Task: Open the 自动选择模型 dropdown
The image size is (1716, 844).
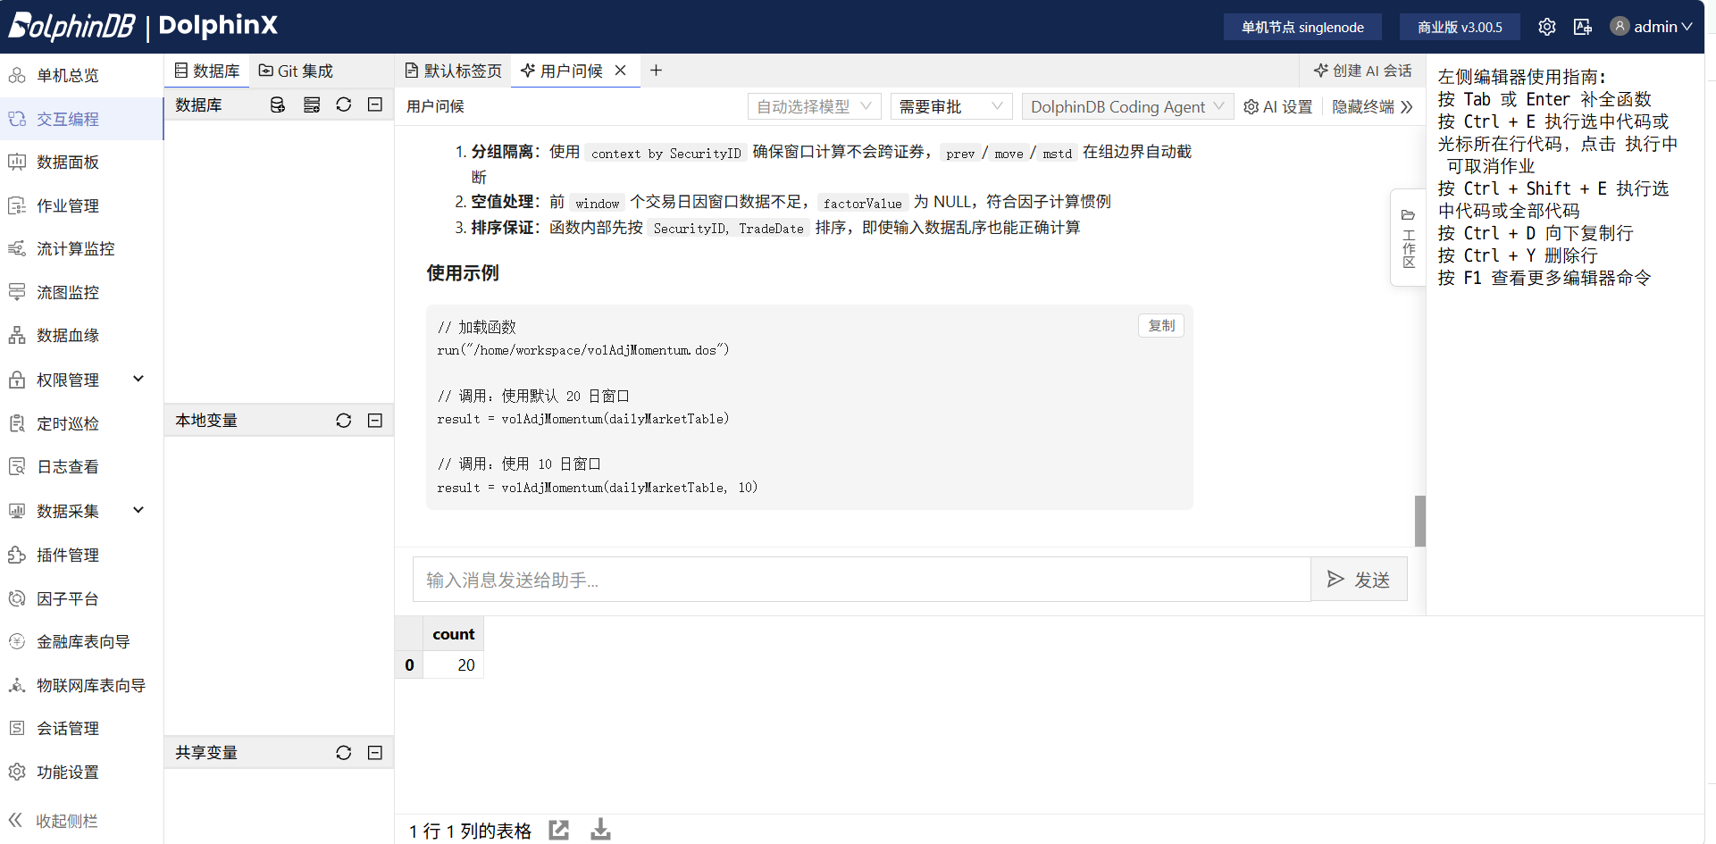Action: [x=815, y=106]
